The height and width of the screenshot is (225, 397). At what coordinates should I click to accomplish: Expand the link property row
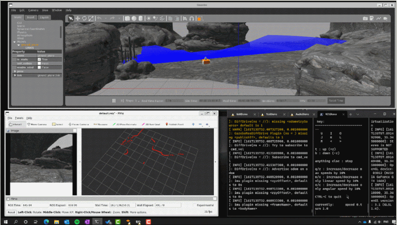point(15,75)
